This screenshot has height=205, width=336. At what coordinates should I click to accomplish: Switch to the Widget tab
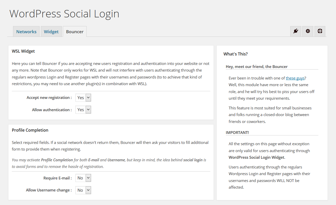point(51,31)
